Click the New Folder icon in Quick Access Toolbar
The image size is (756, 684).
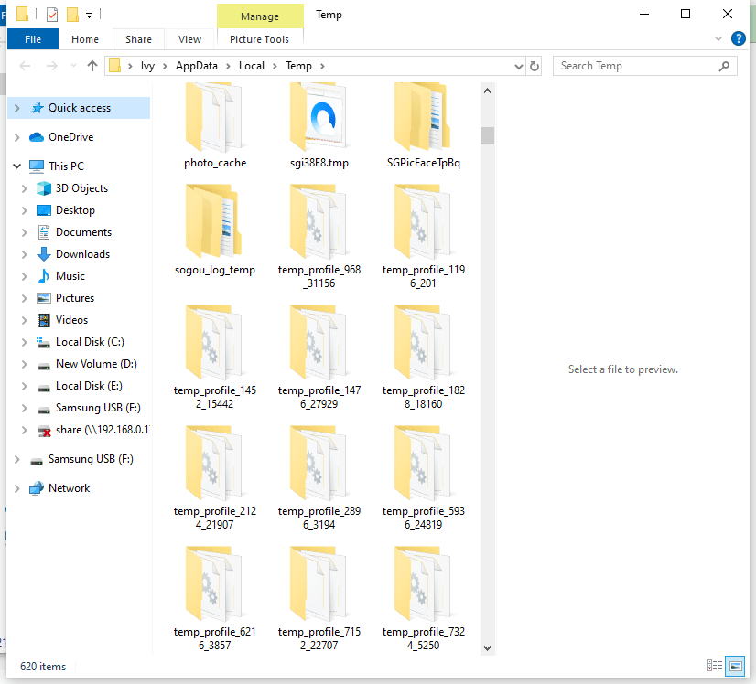pos(73,15)
